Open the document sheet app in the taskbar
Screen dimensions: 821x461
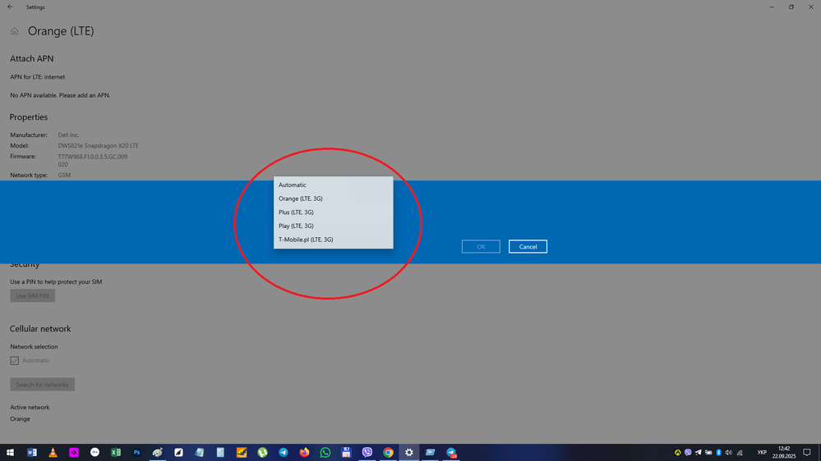pyautogui.click(x=220, y=453)
